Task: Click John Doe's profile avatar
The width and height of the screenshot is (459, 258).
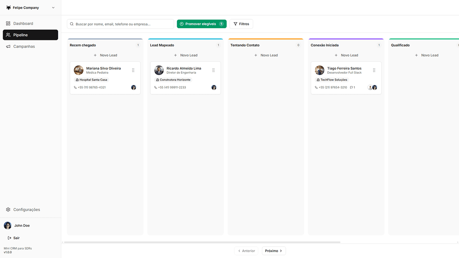Action: [x=8, y=225]
